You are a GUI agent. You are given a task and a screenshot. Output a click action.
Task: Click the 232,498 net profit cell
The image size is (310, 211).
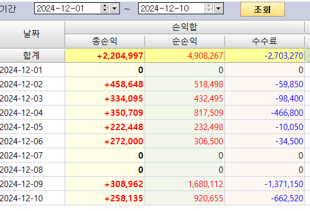(x=184, y=127)
